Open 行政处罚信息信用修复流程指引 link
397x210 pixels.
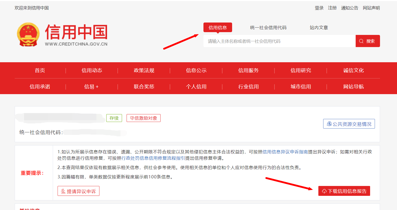(153, 158)
